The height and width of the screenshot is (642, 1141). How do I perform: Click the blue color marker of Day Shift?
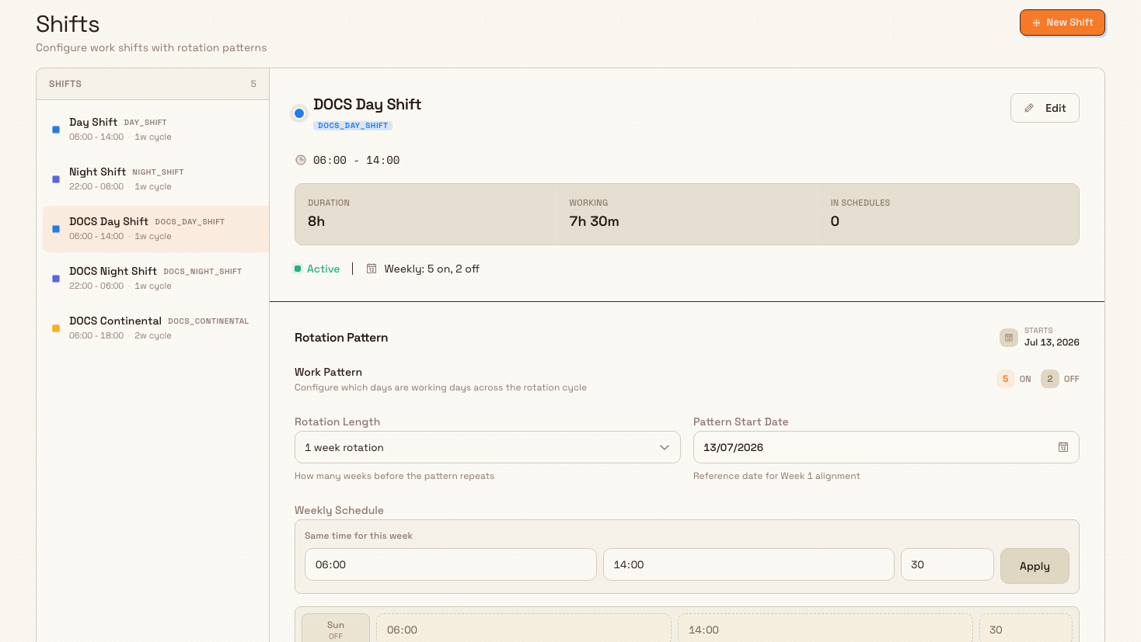[56, 130]
